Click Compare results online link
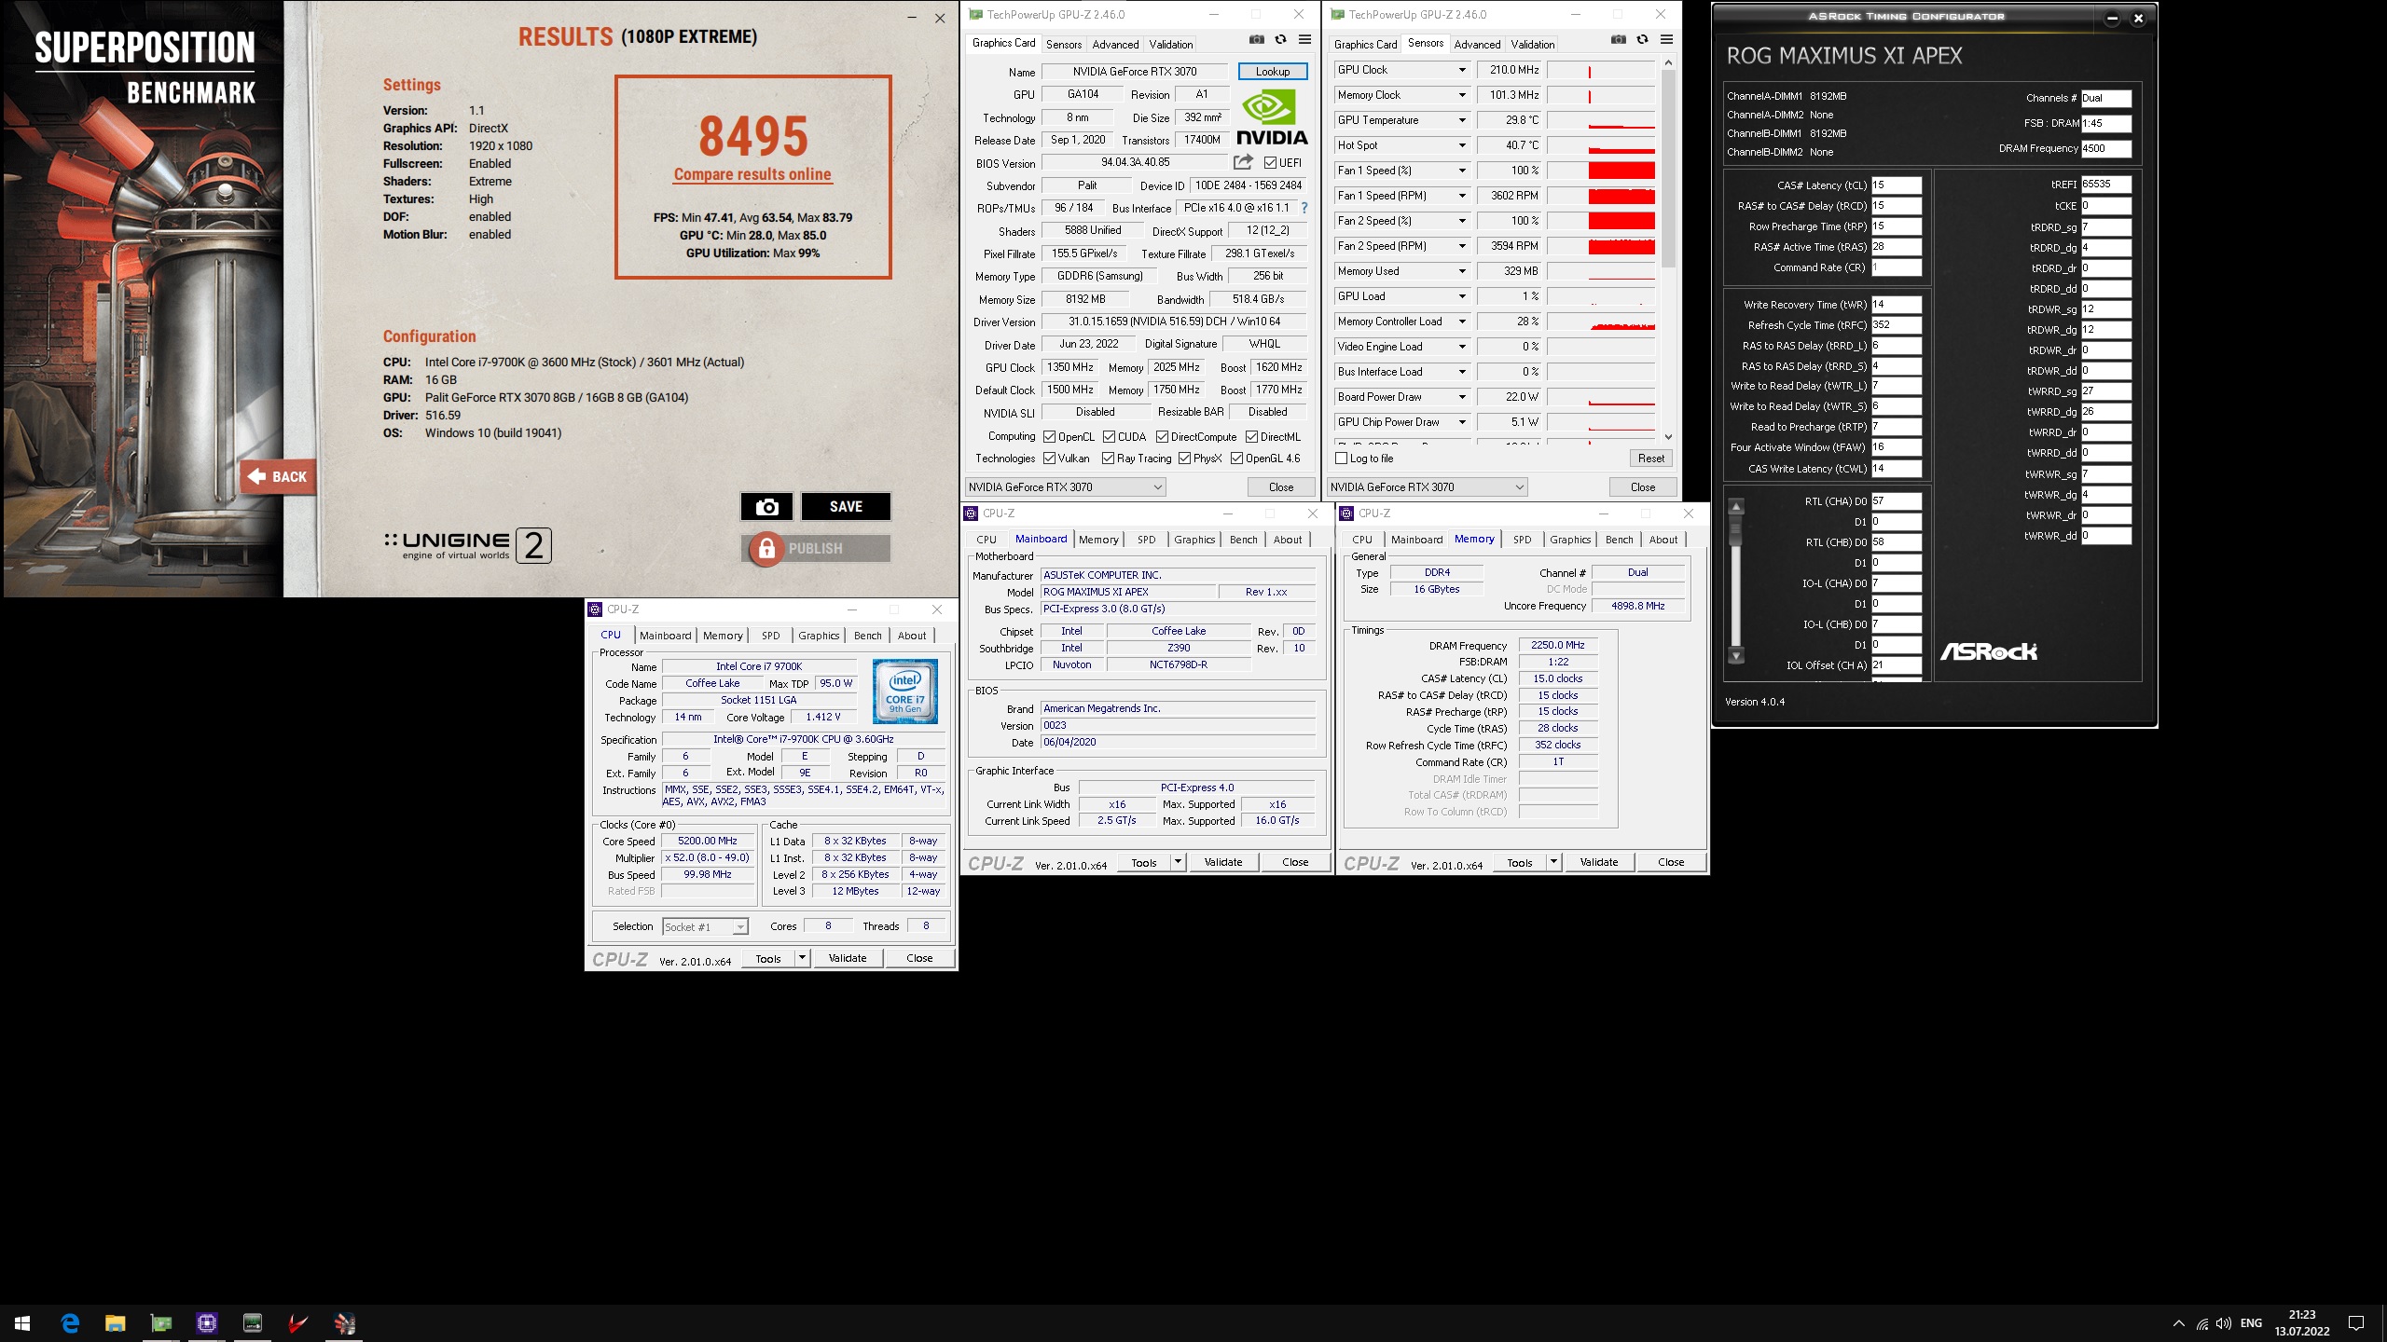The width and height of the screenshot is (2387, 1342). tap(752, 174)
